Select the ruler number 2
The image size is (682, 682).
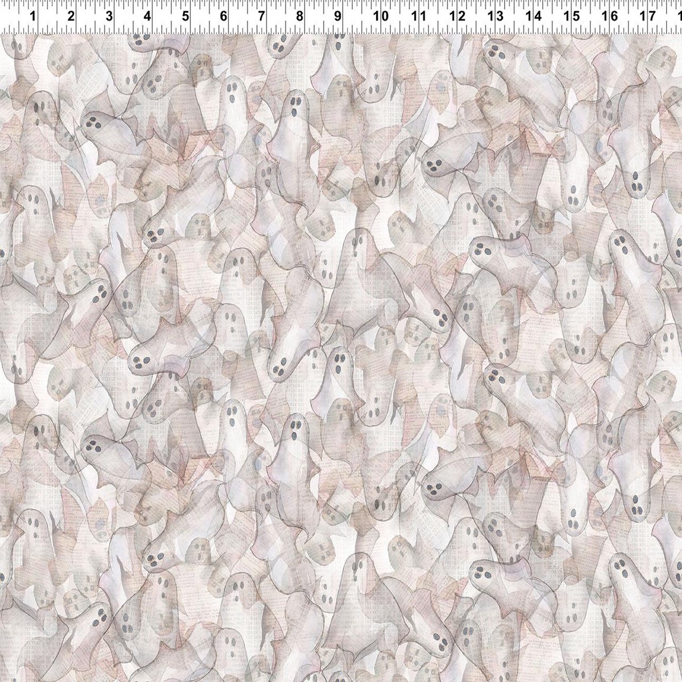71,17
